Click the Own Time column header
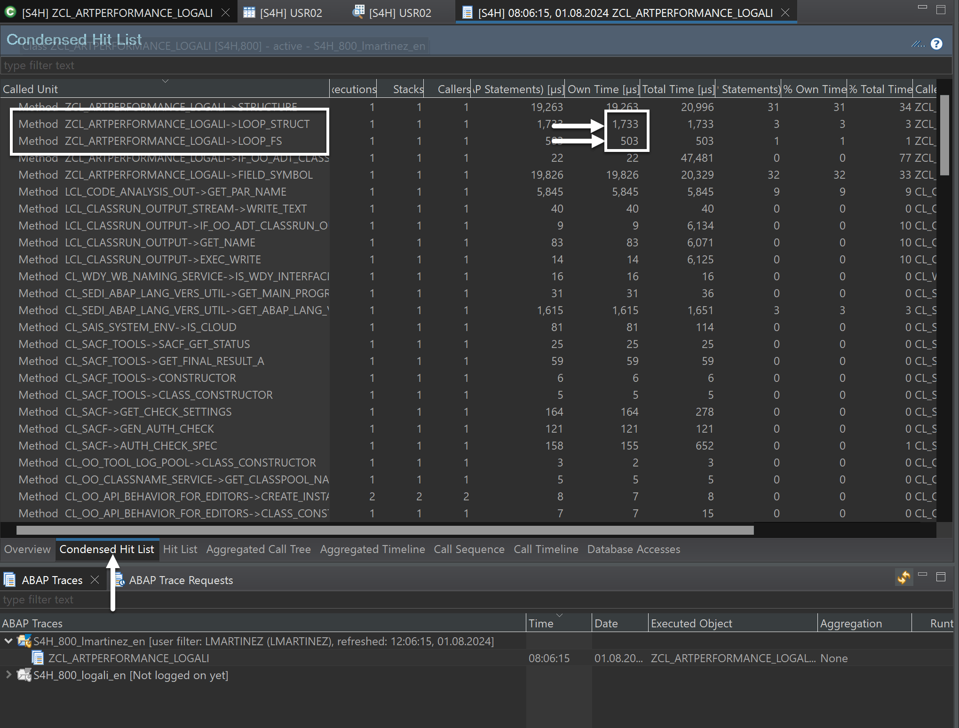Image resolution: width=959 pixels, height=728 pixels. click(x=602, y=89)
